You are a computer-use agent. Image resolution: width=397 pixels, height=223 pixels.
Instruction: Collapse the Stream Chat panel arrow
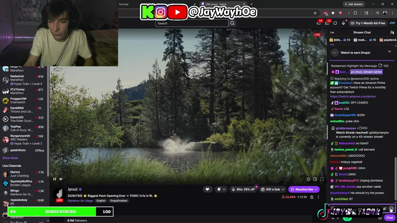[x=332, y=33]
